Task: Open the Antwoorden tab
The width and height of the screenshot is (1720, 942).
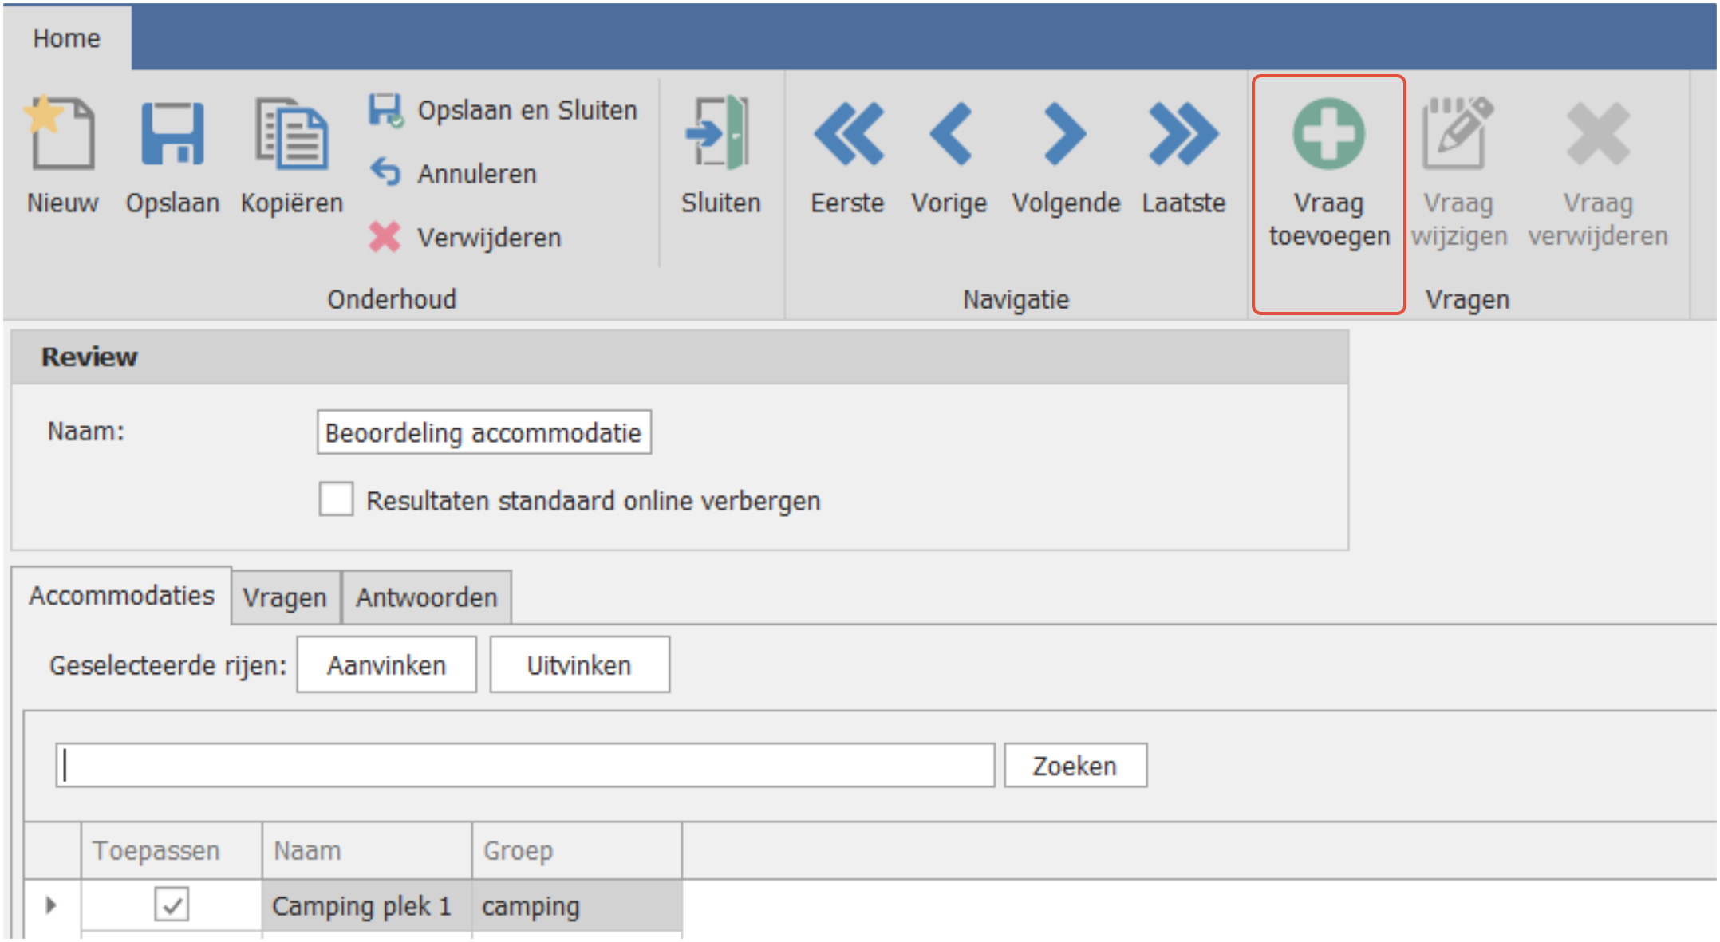Action: (426, 597)
